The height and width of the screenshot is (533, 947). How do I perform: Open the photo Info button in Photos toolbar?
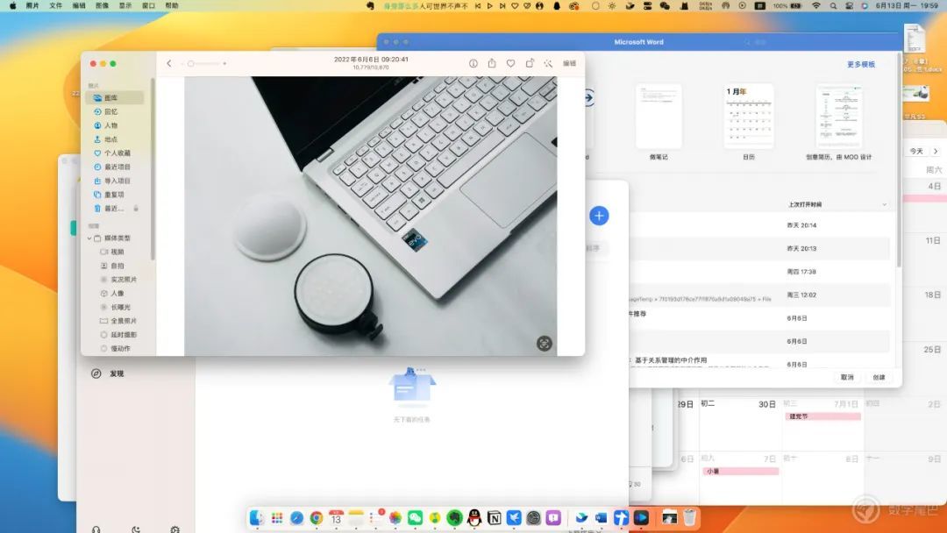click(473, 63)
